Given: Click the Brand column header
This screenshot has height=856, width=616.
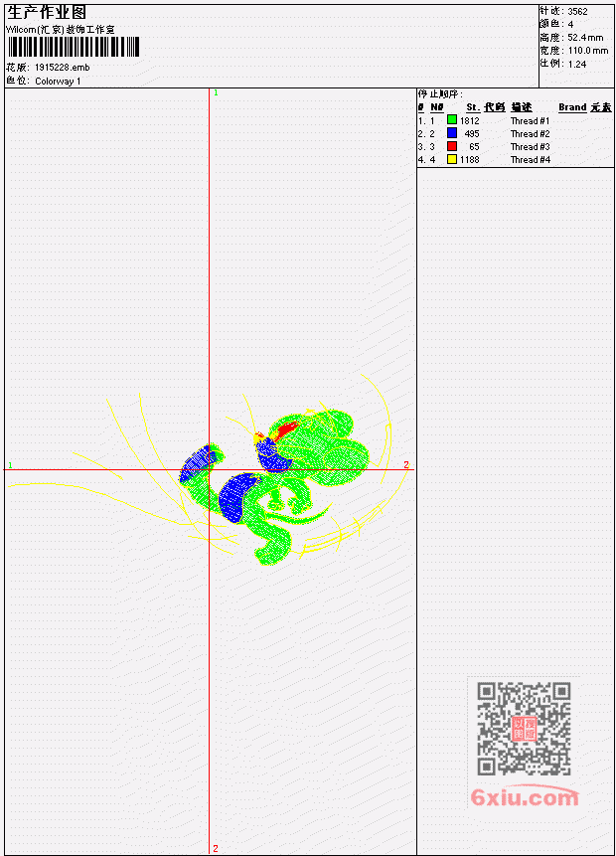Looking at the screenshot, I should pos(572,107).
